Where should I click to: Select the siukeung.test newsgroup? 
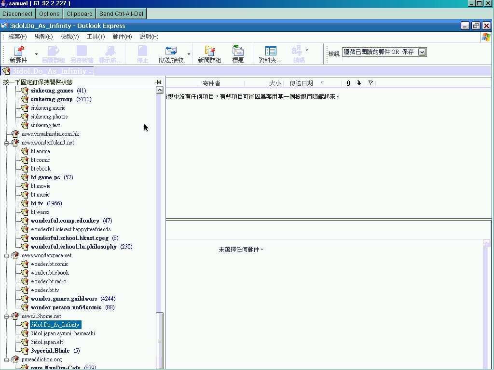pyautogui.click(x=45, y=125)
